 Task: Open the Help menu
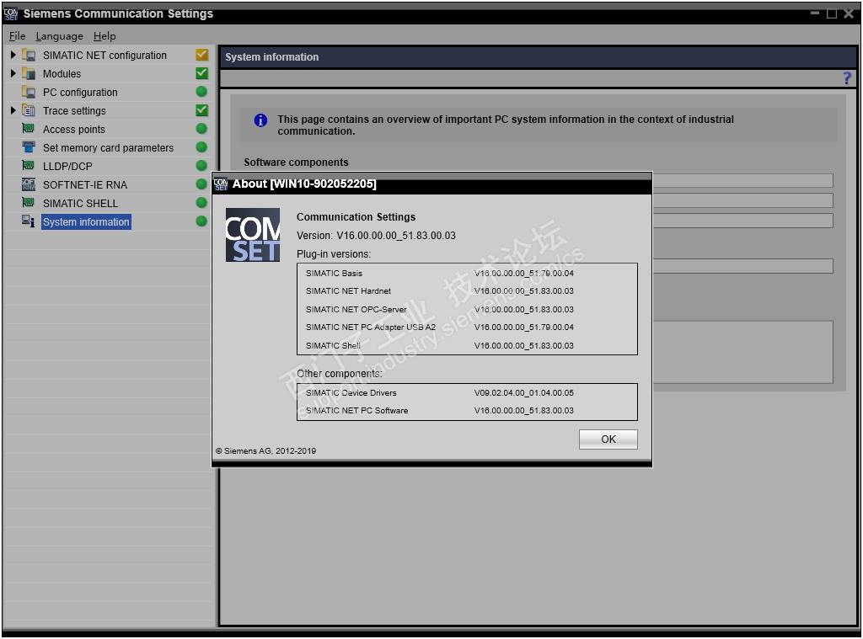(x=105, y=36)
